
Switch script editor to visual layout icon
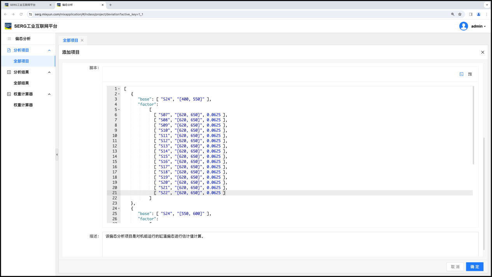[x=470, y=74]
